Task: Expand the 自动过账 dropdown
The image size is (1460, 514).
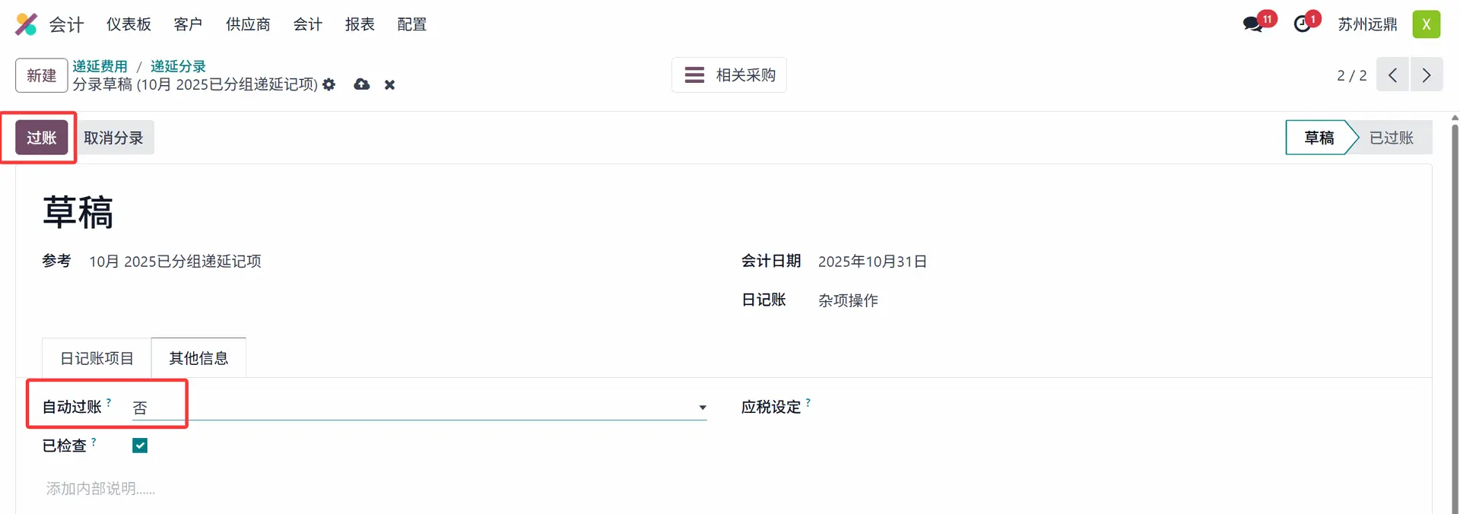Action: [x=703, y=408]
